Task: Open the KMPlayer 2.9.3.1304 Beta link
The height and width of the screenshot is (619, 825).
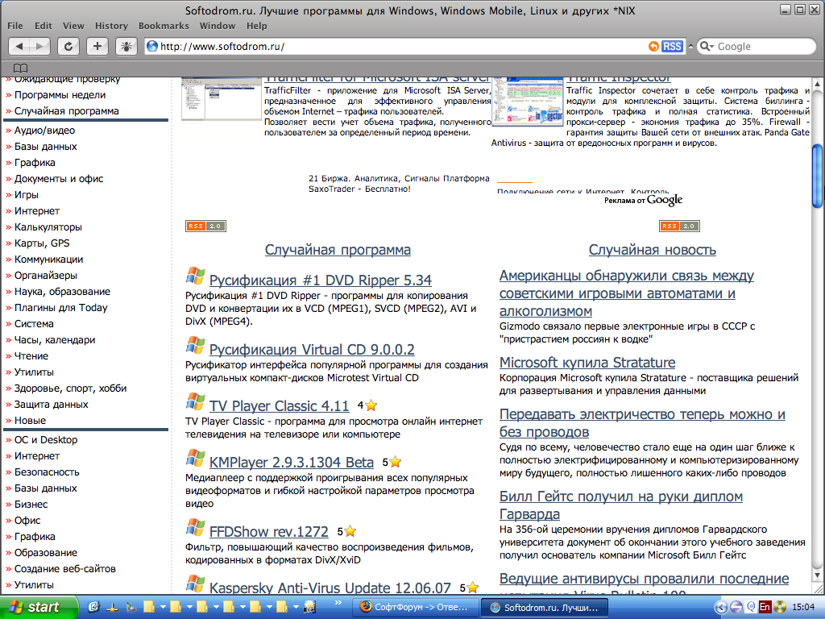Action: click(x=292, y=462)
